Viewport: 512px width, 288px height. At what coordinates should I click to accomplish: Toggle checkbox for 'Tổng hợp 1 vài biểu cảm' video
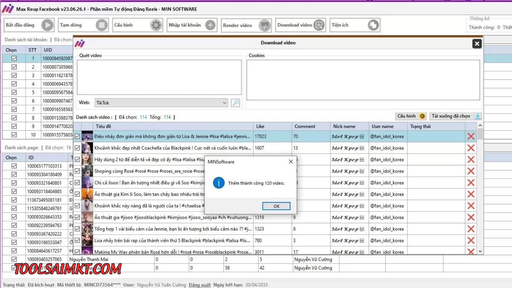pyautogui.click(x=77, y=229)
